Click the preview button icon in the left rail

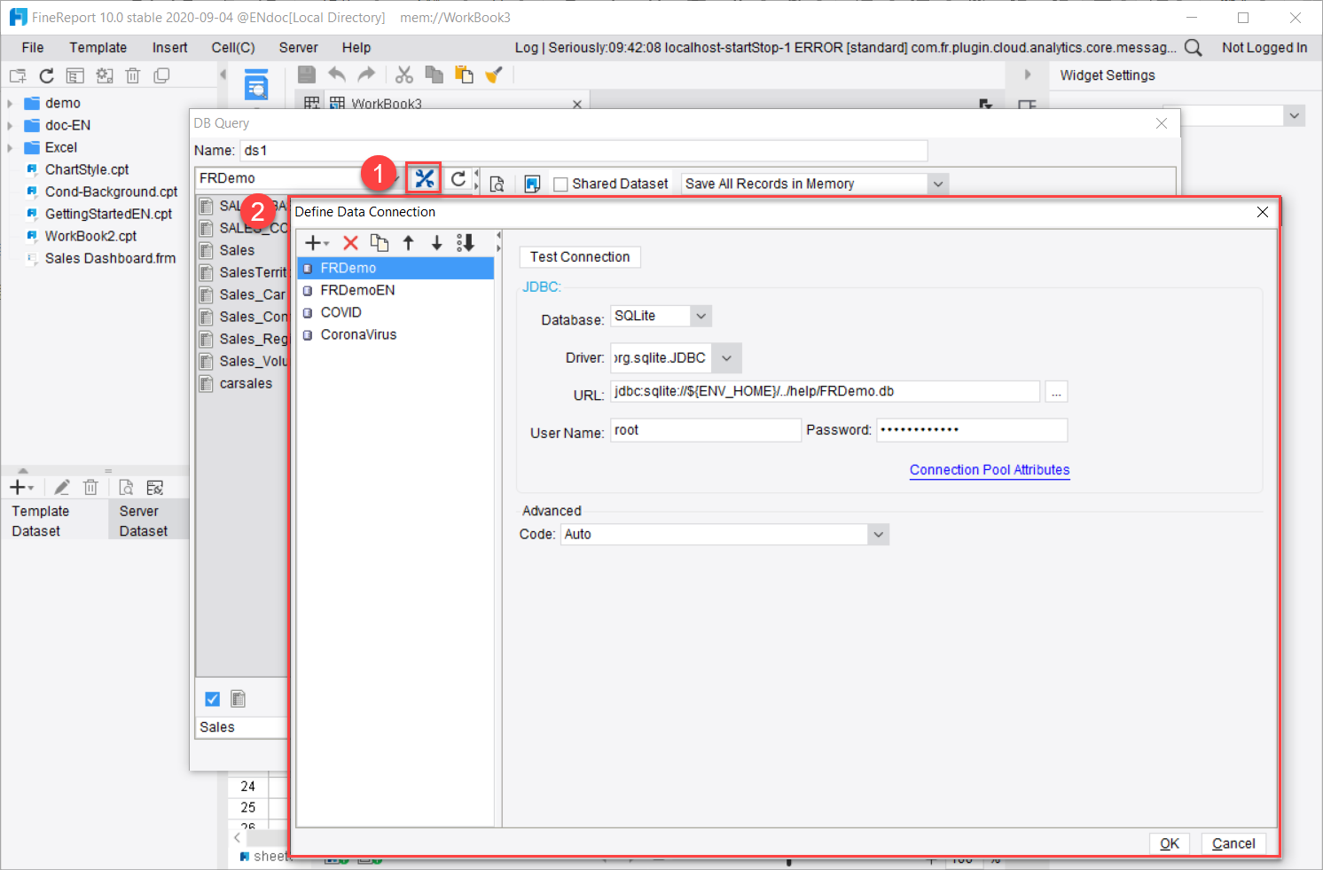pos(256,85)
